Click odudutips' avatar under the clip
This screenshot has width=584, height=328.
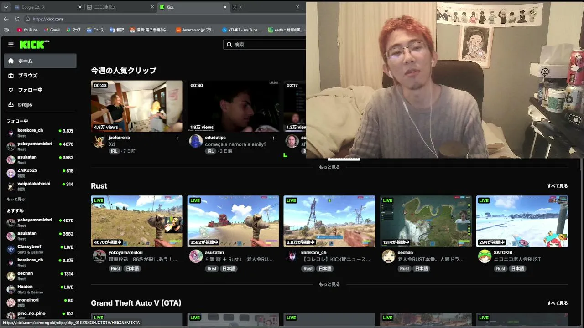click(x=196, y=141)
